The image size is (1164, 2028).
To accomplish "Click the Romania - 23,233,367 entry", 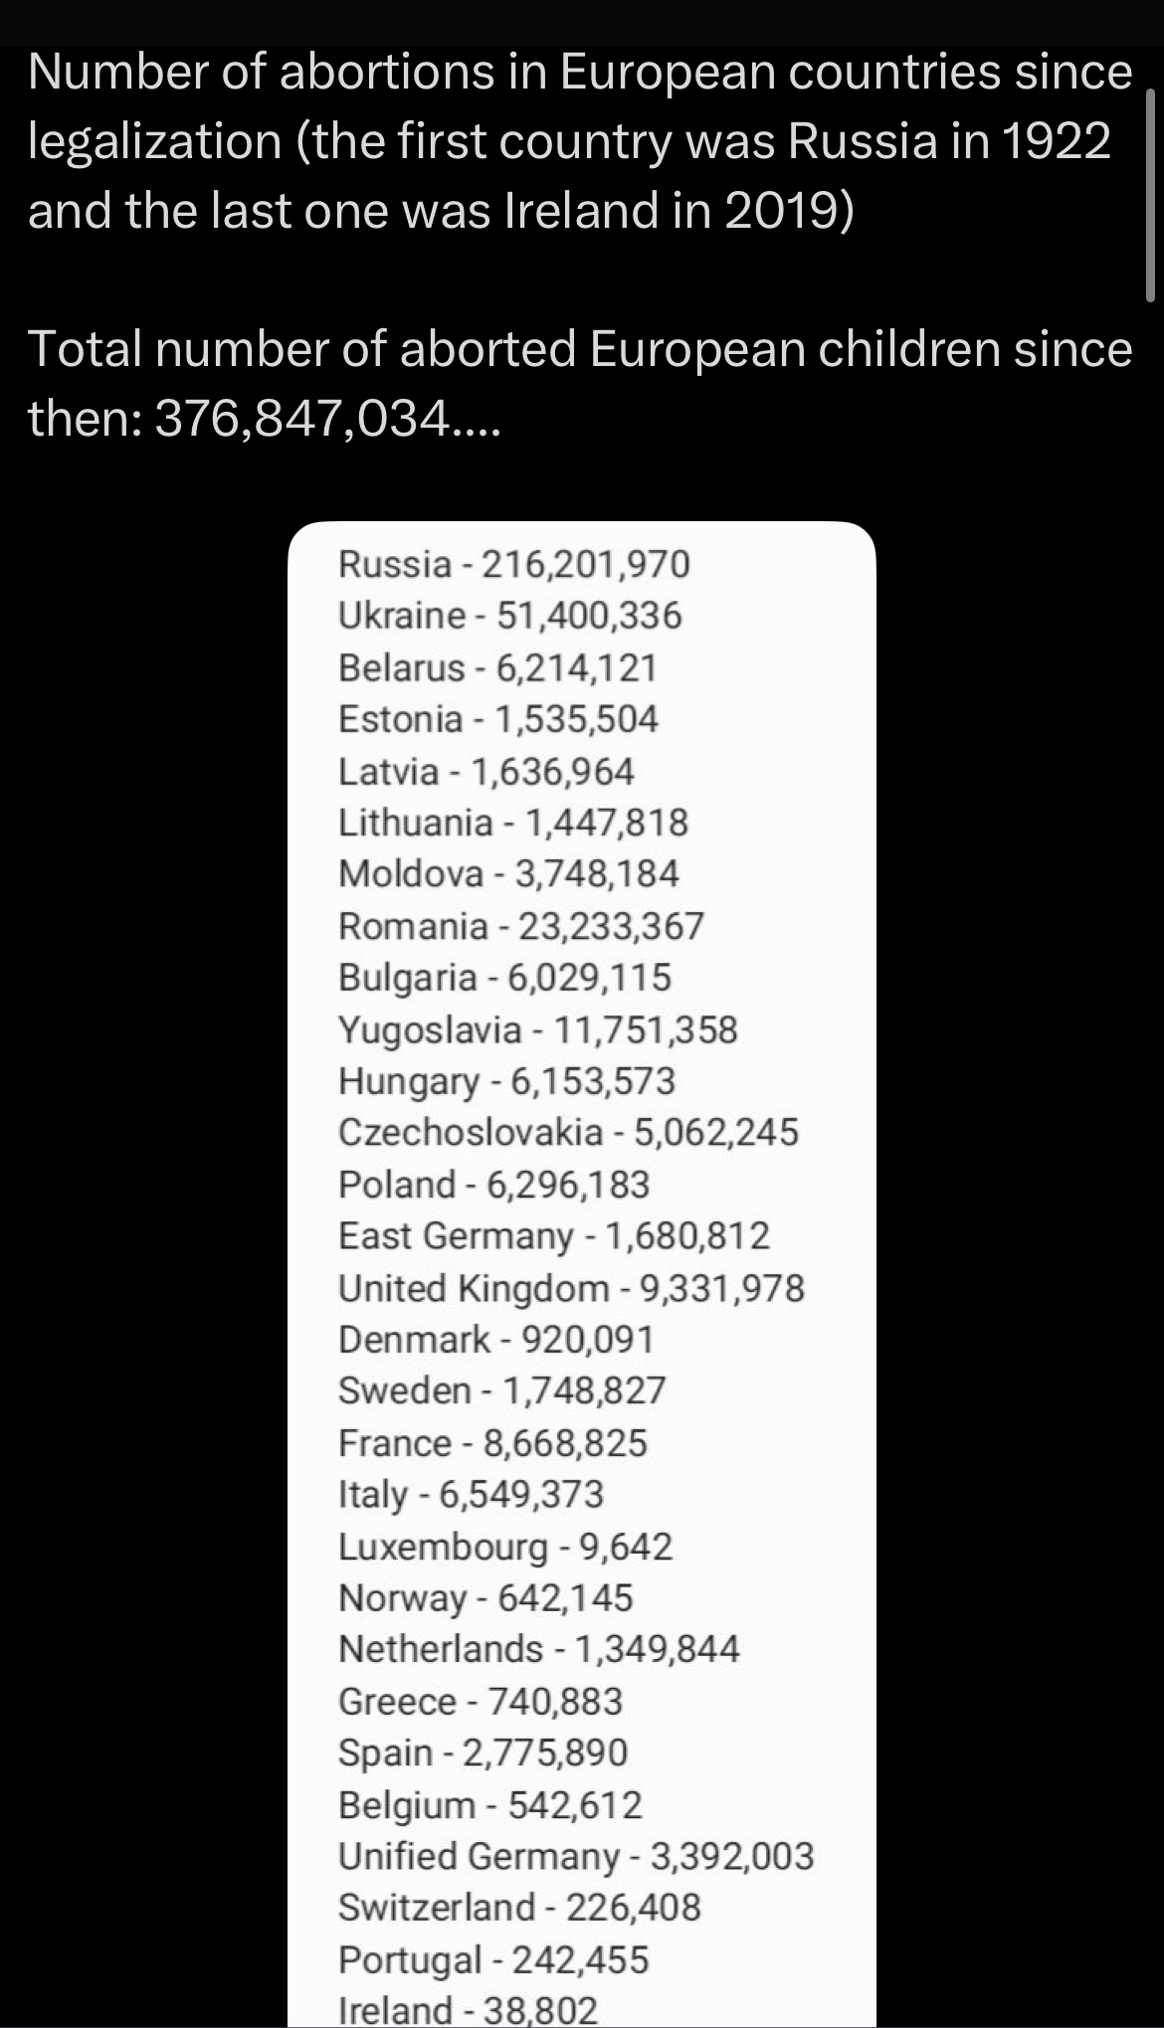I will tap(520, 926).
